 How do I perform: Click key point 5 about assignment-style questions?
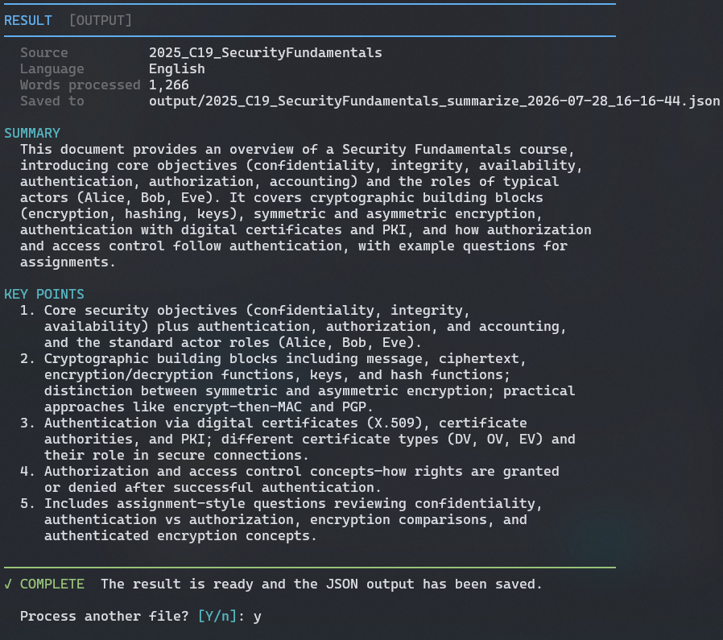point(281,520)
